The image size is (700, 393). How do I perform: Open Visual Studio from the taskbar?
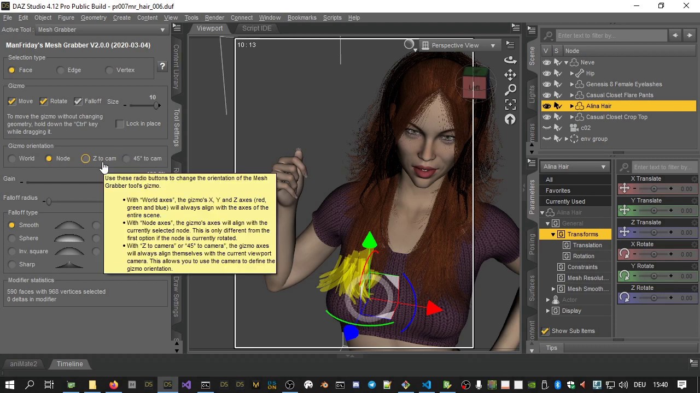[186, 385]
